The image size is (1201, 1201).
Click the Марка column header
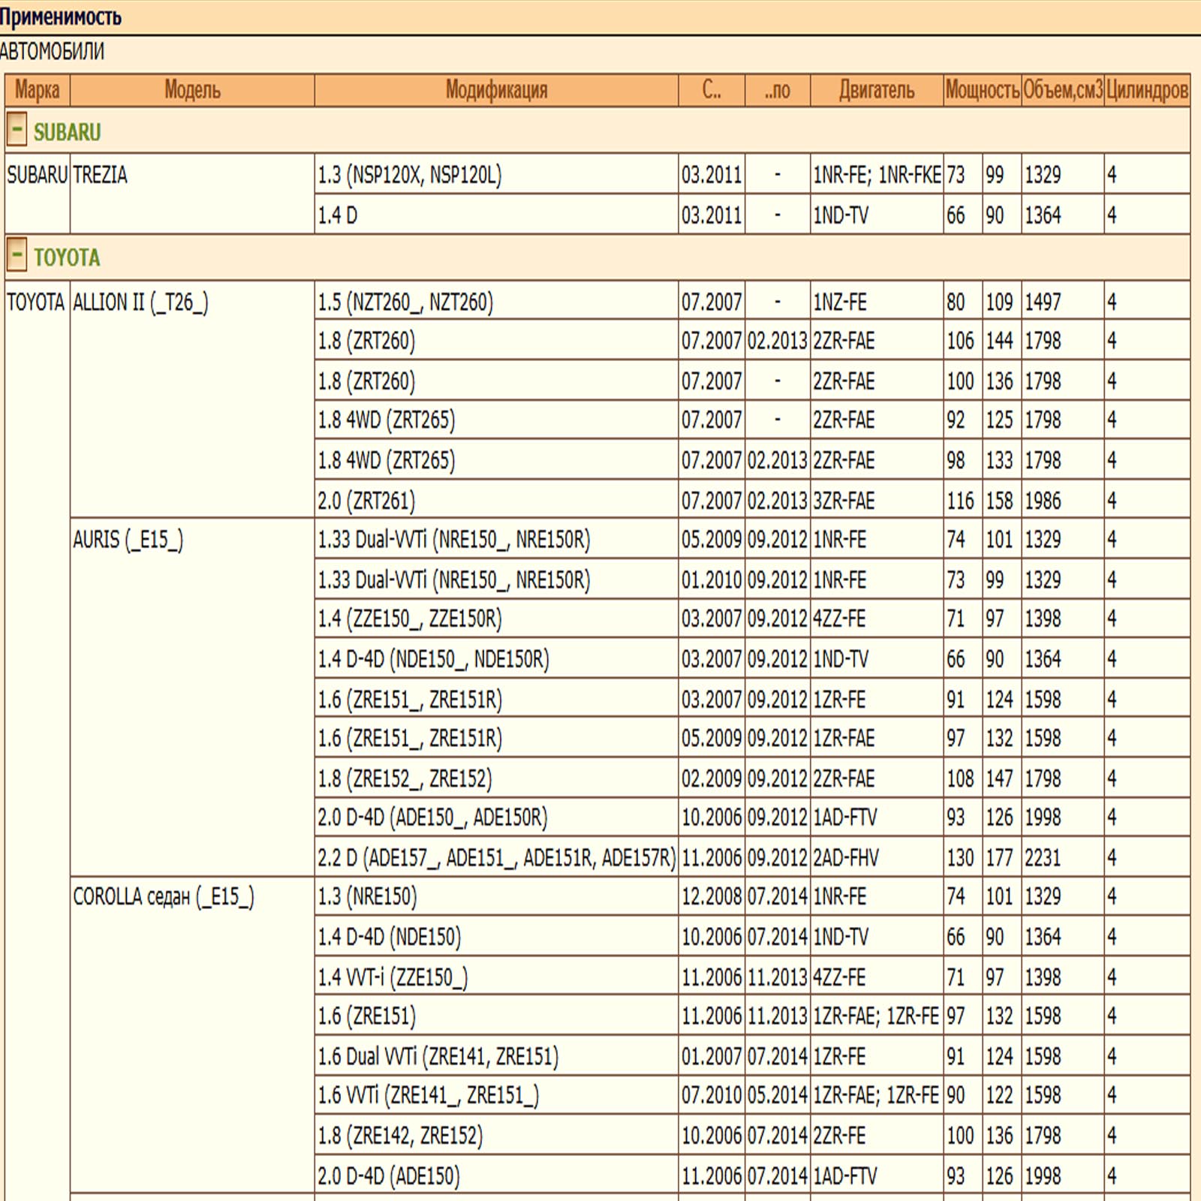click(x=37, y=90)
